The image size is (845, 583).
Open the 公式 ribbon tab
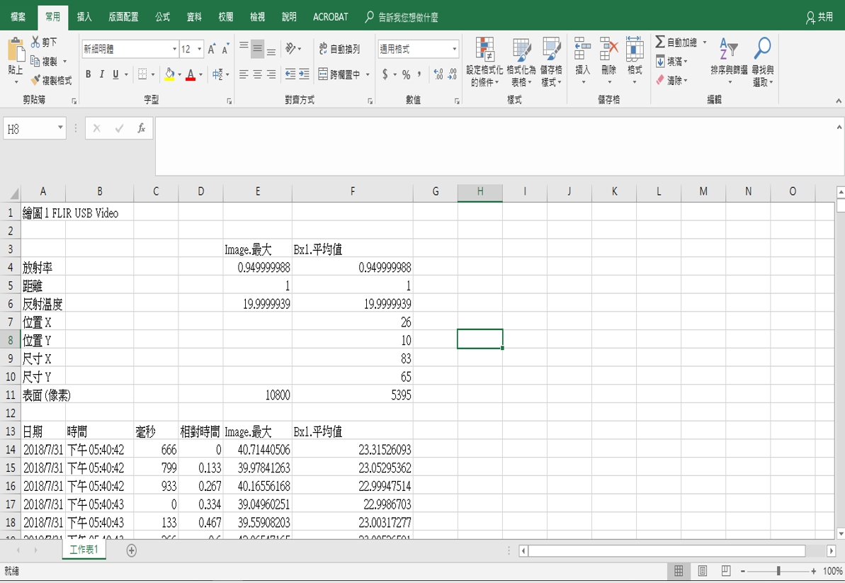[x=162, y=17]
